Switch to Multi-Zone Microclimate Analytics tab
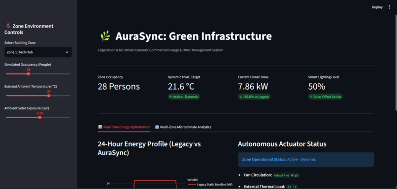 click(x=183, y=127)
